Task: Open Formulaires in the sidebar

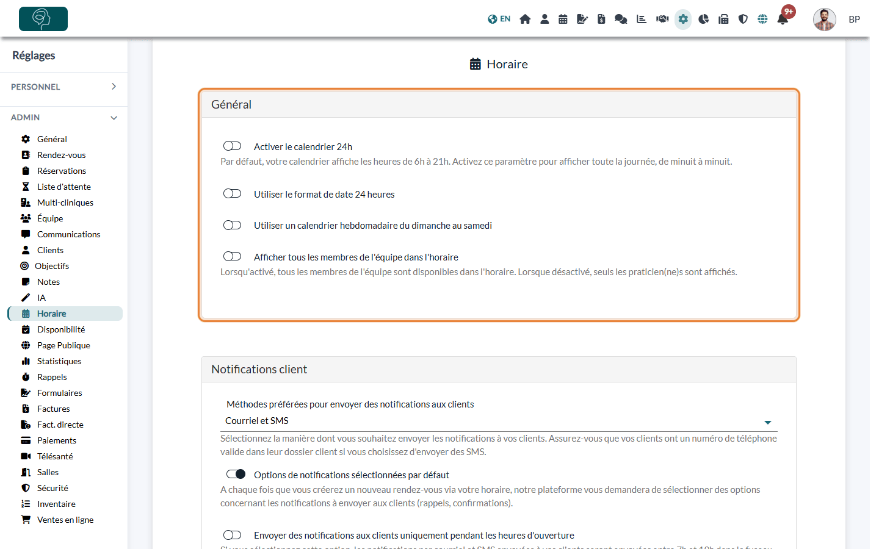Action: (x=59, y=393)
